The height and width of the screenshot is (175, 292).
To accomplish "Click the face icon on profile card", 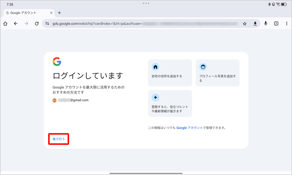I will (203, 67).
